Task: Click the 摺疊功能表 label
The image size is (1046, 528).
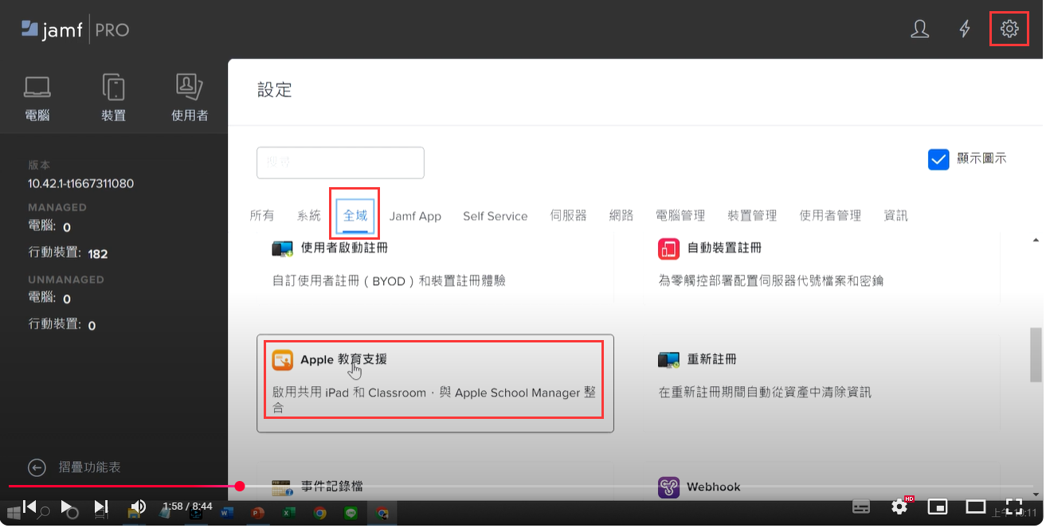Action: (90, 467)
